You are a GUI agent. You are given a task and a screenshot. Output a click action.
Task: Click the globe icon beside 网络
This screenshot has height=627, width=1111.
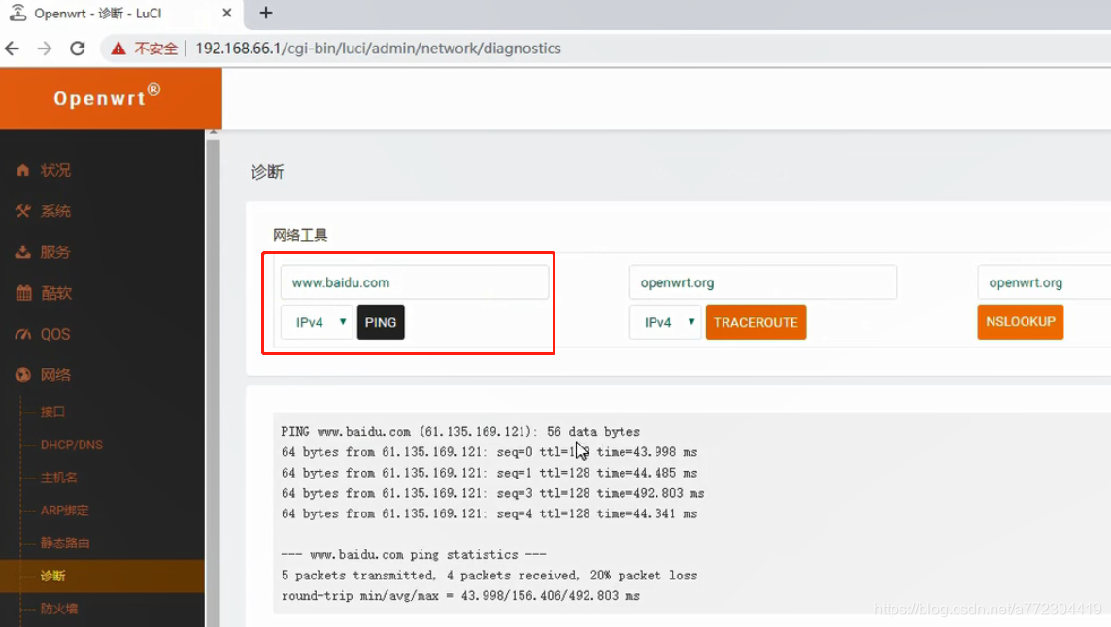(x=22, y=375)
